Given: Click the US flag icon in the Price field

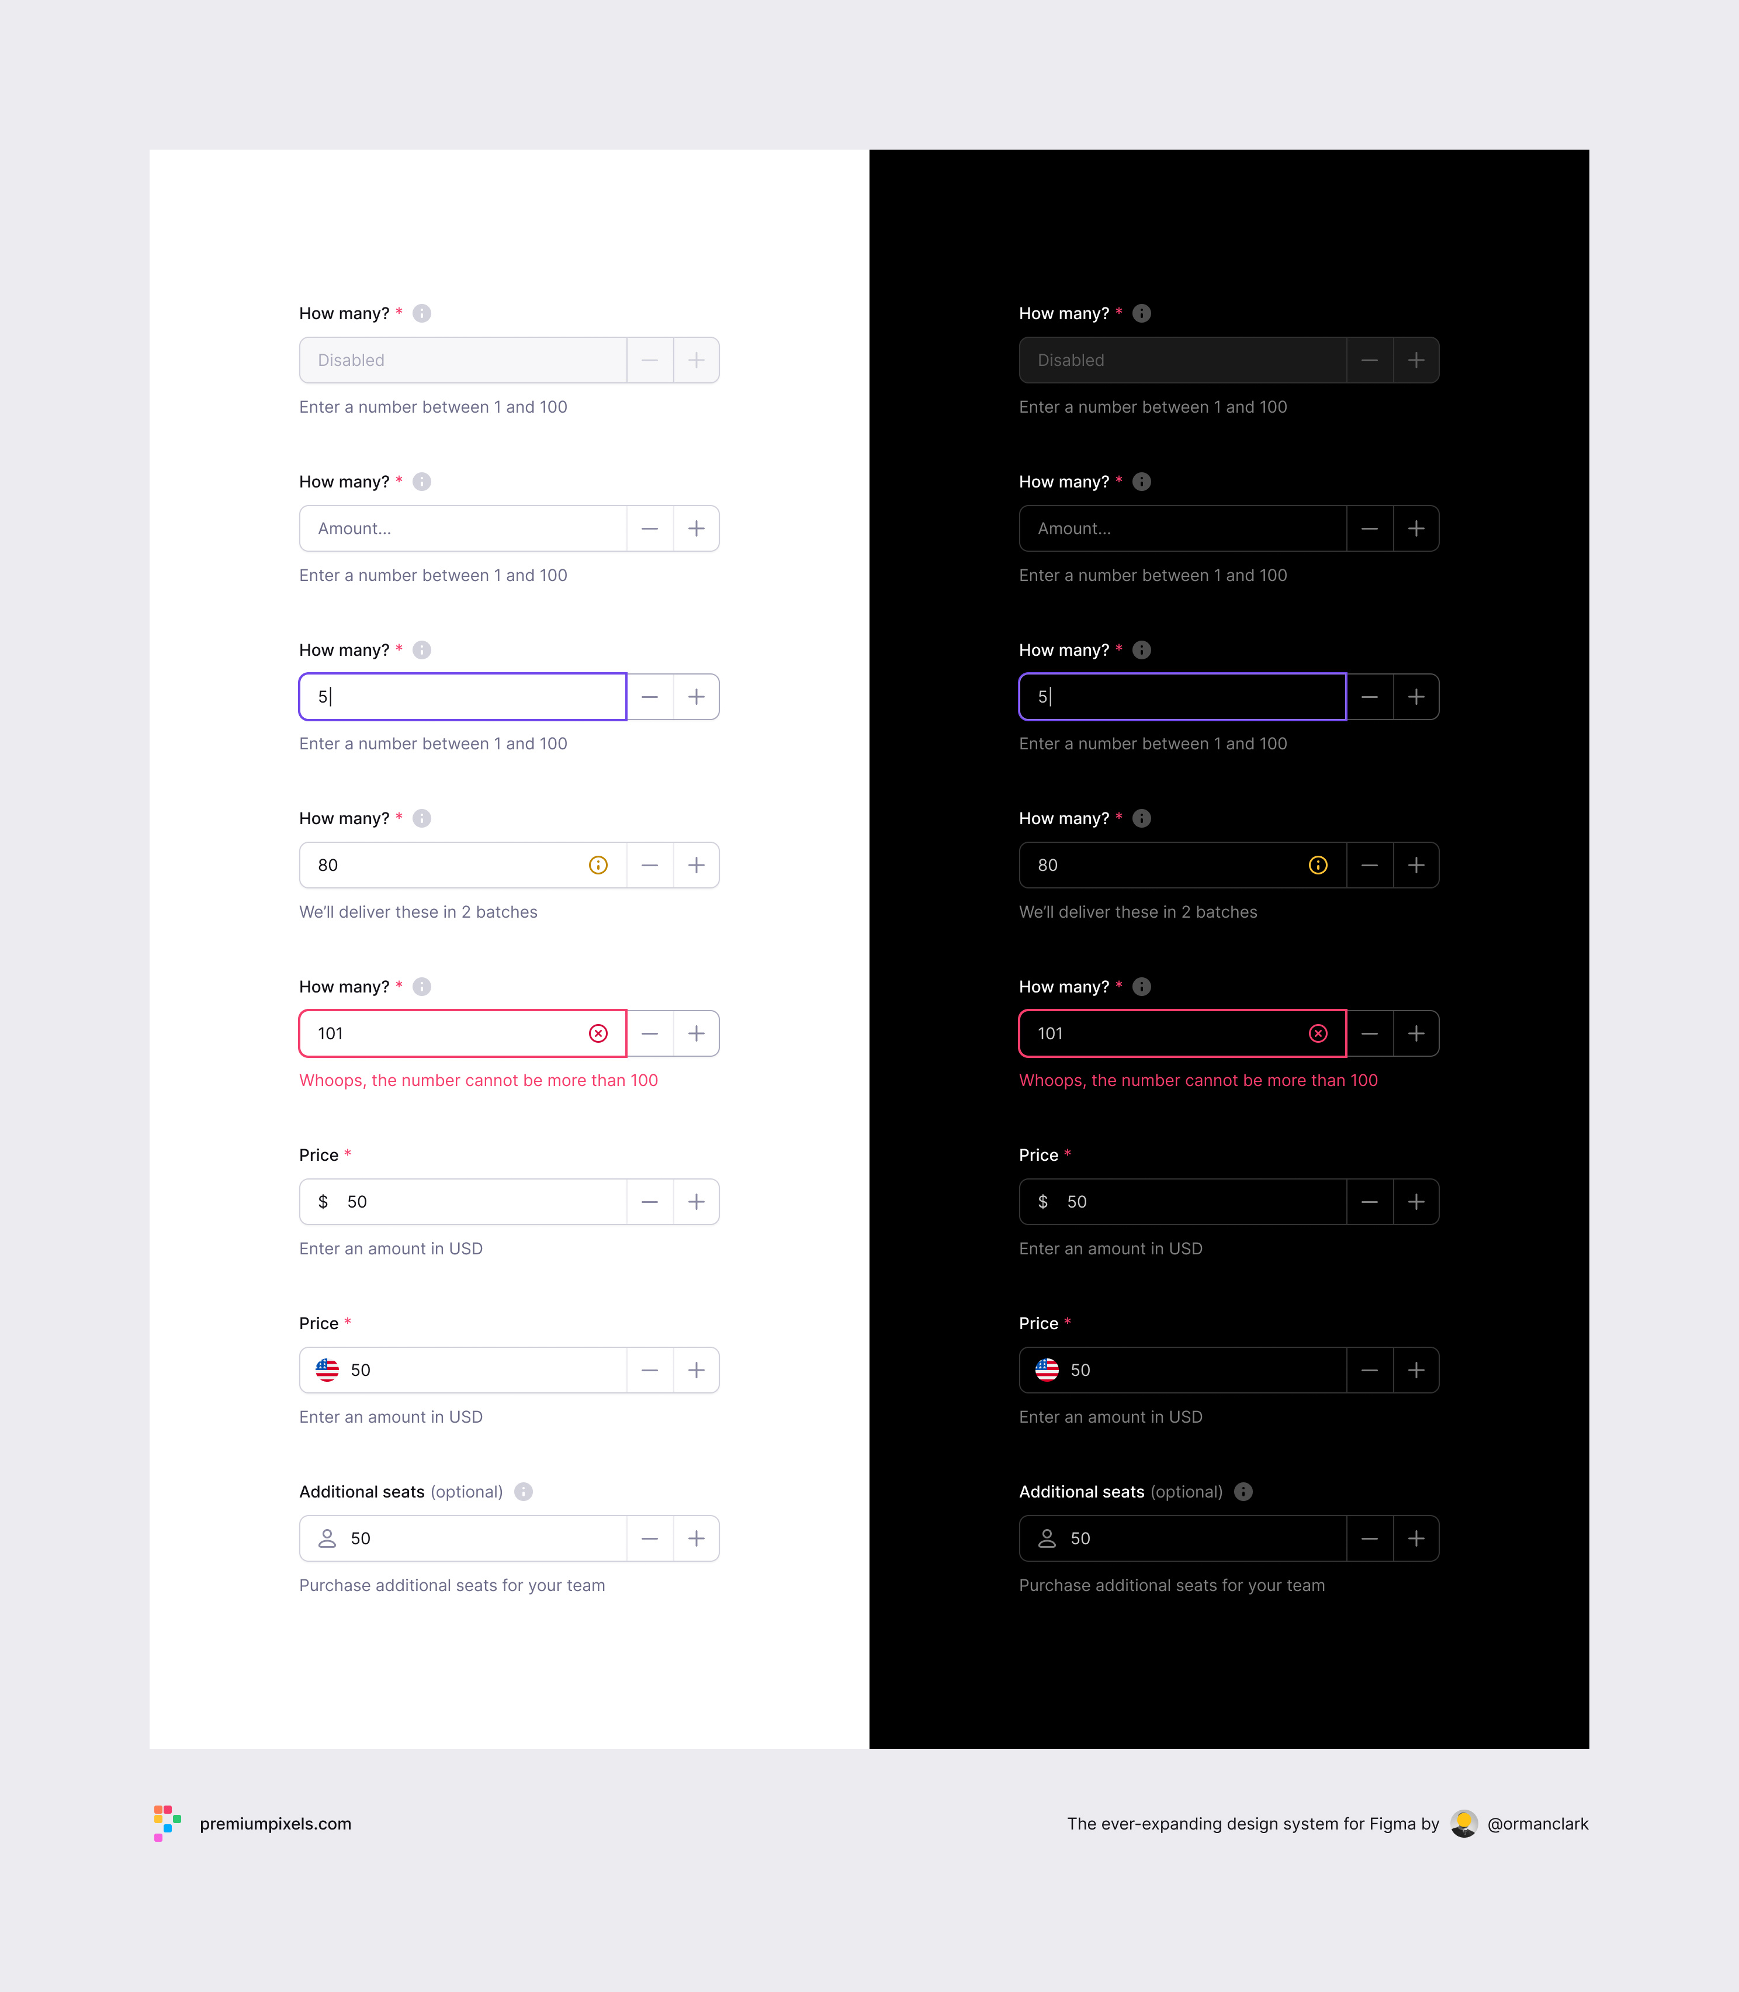Looking at the screenshot, I should tap(327, 1369).
